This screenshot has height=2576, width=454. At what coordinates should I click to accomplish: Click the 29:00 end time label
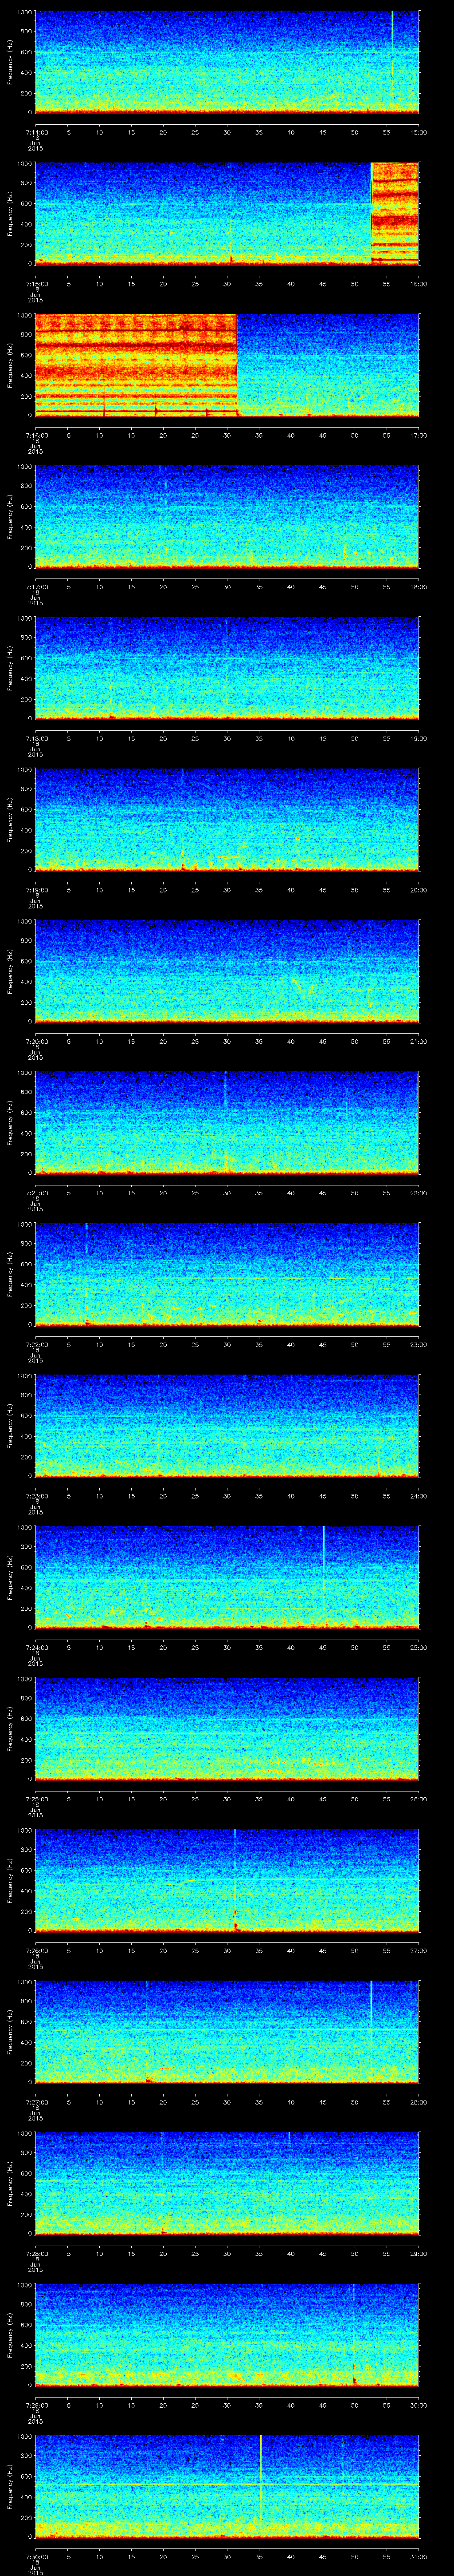point(418,2255)
